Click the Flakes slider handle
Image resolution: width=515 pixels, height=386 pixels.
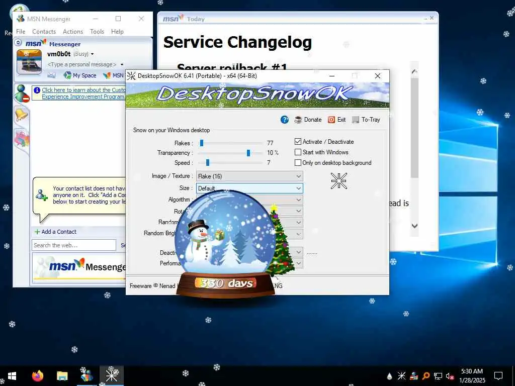tap(202, 143)
